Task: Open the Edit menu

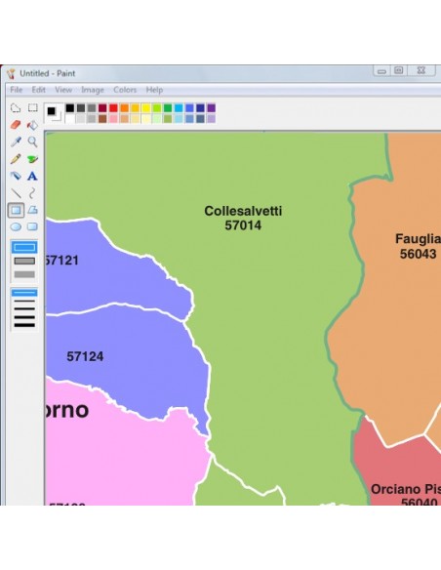Action: click(x=38, y=90)
